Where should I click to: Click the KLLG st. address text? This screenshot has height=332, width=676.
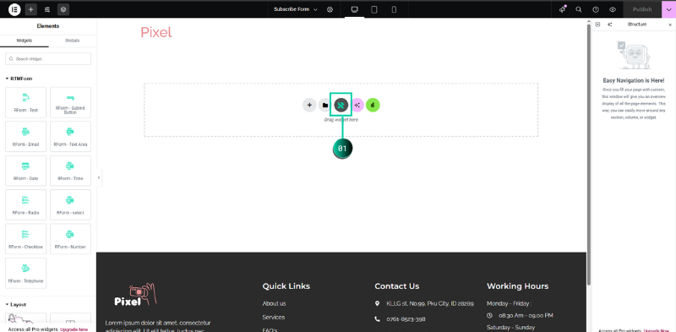point(430,303)
